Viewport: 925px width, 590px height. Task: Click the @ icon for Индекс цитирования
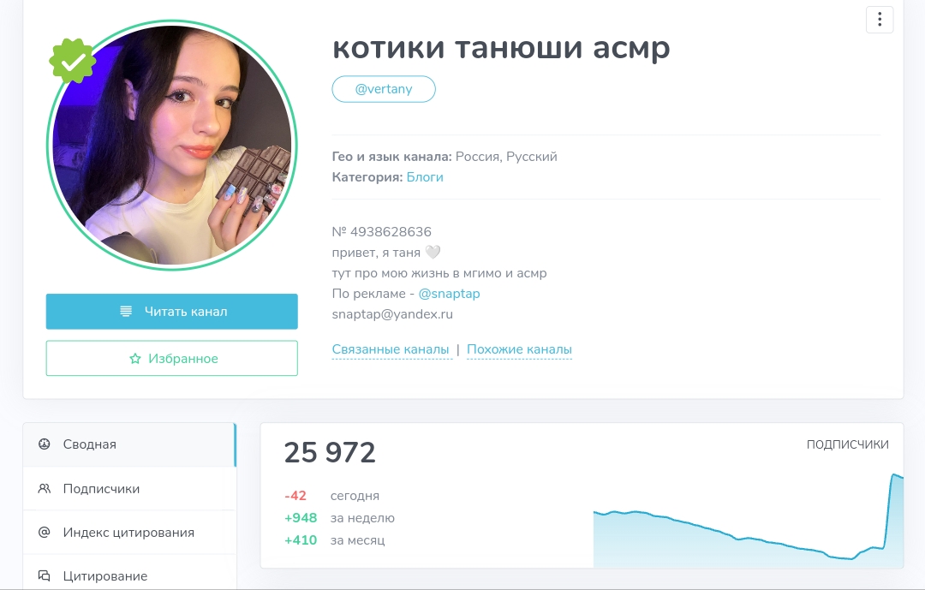click(45, 532)
